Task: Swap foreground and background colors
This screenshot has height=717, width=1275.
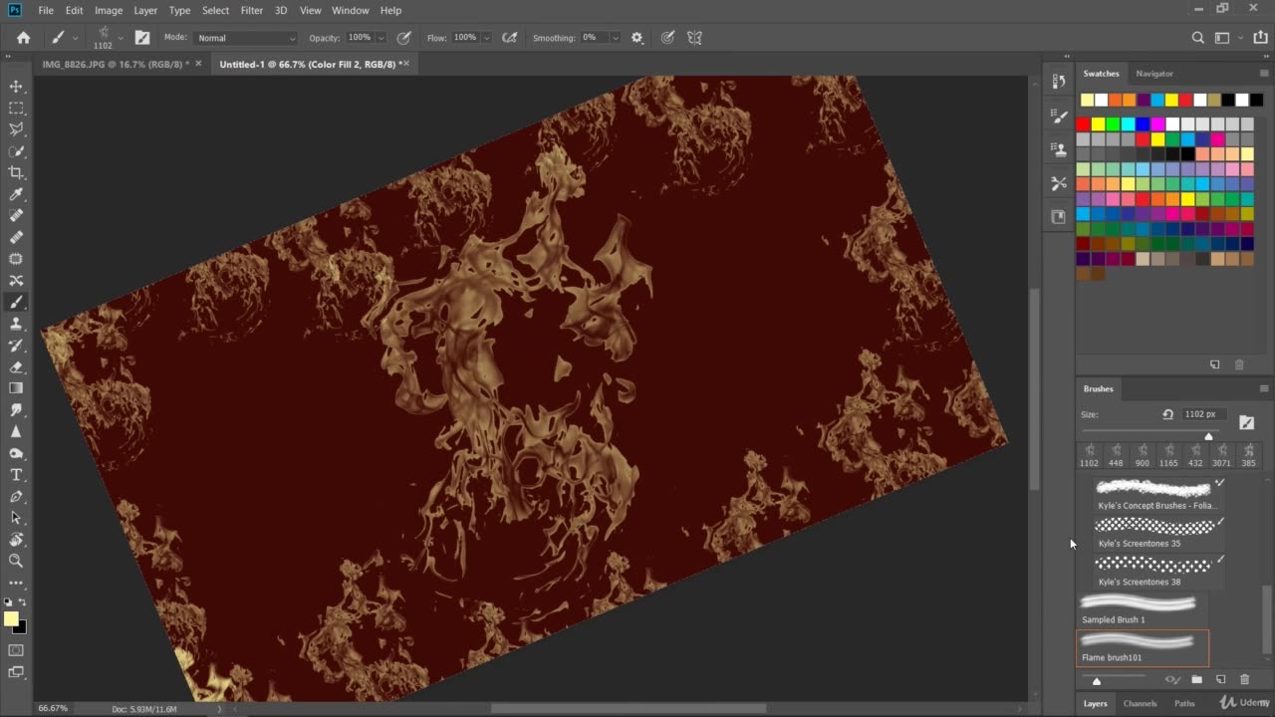Action: coord(22,602)
